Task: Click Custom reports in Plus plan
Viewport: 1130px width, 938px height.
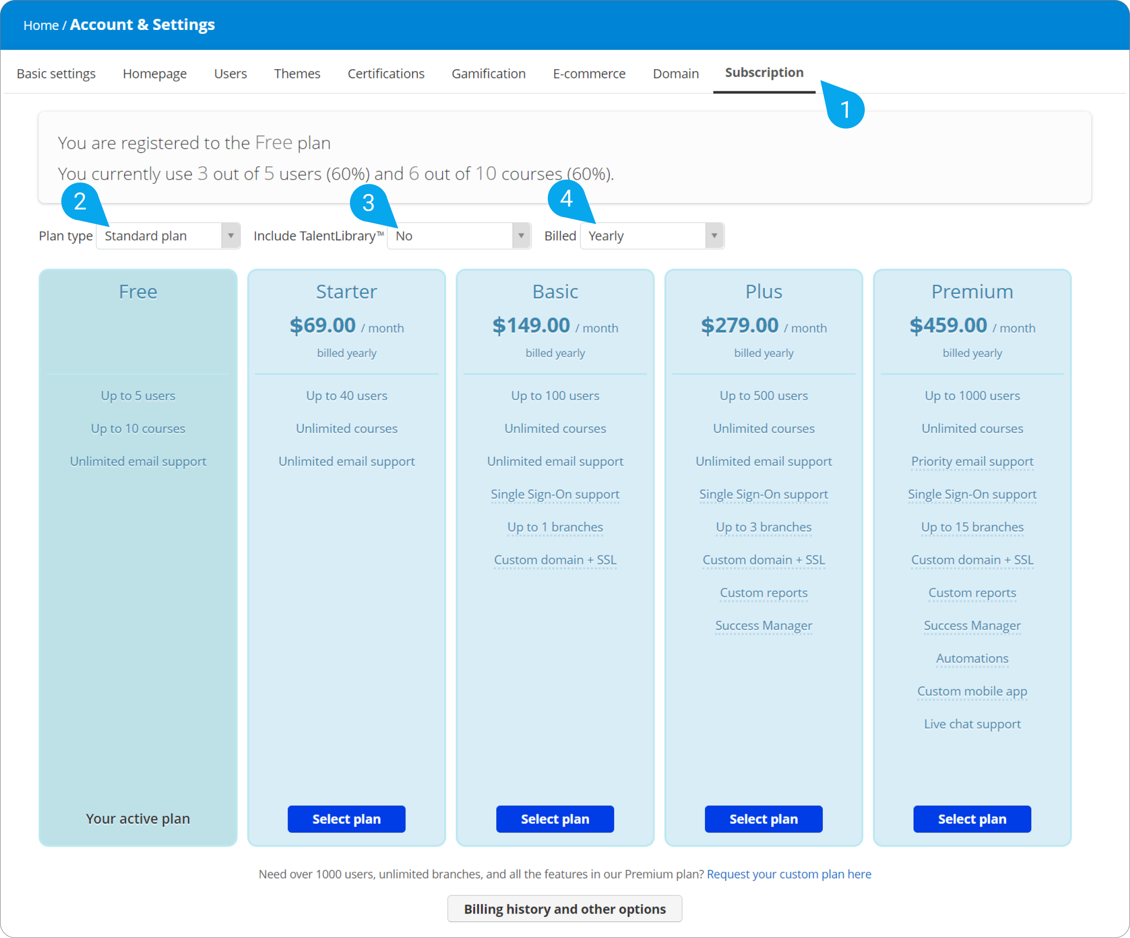Action: [x=763, y=592]
